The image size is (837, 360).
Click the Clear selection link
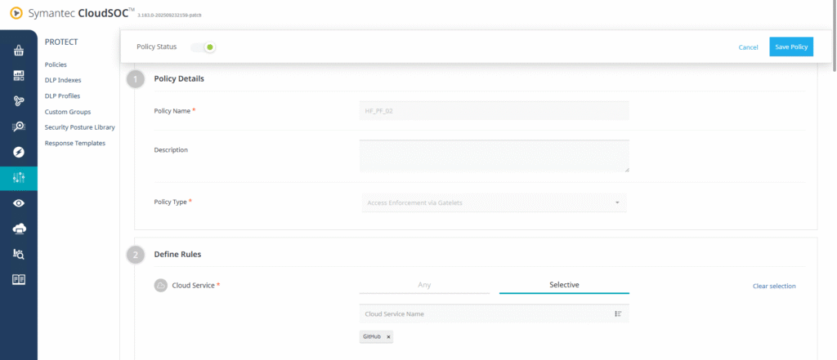773,286
